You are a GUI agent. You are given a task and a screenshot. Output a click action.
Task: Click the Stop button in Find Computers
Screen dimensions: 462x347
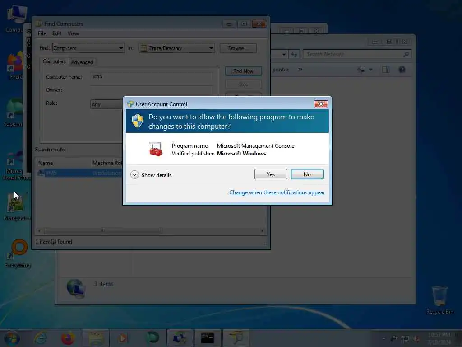(243, 84)
